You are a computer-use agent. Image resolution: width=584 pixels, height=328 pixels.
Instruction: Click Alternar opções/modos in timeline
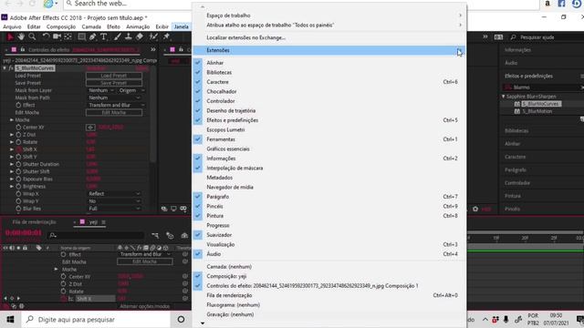coord(145,306)
